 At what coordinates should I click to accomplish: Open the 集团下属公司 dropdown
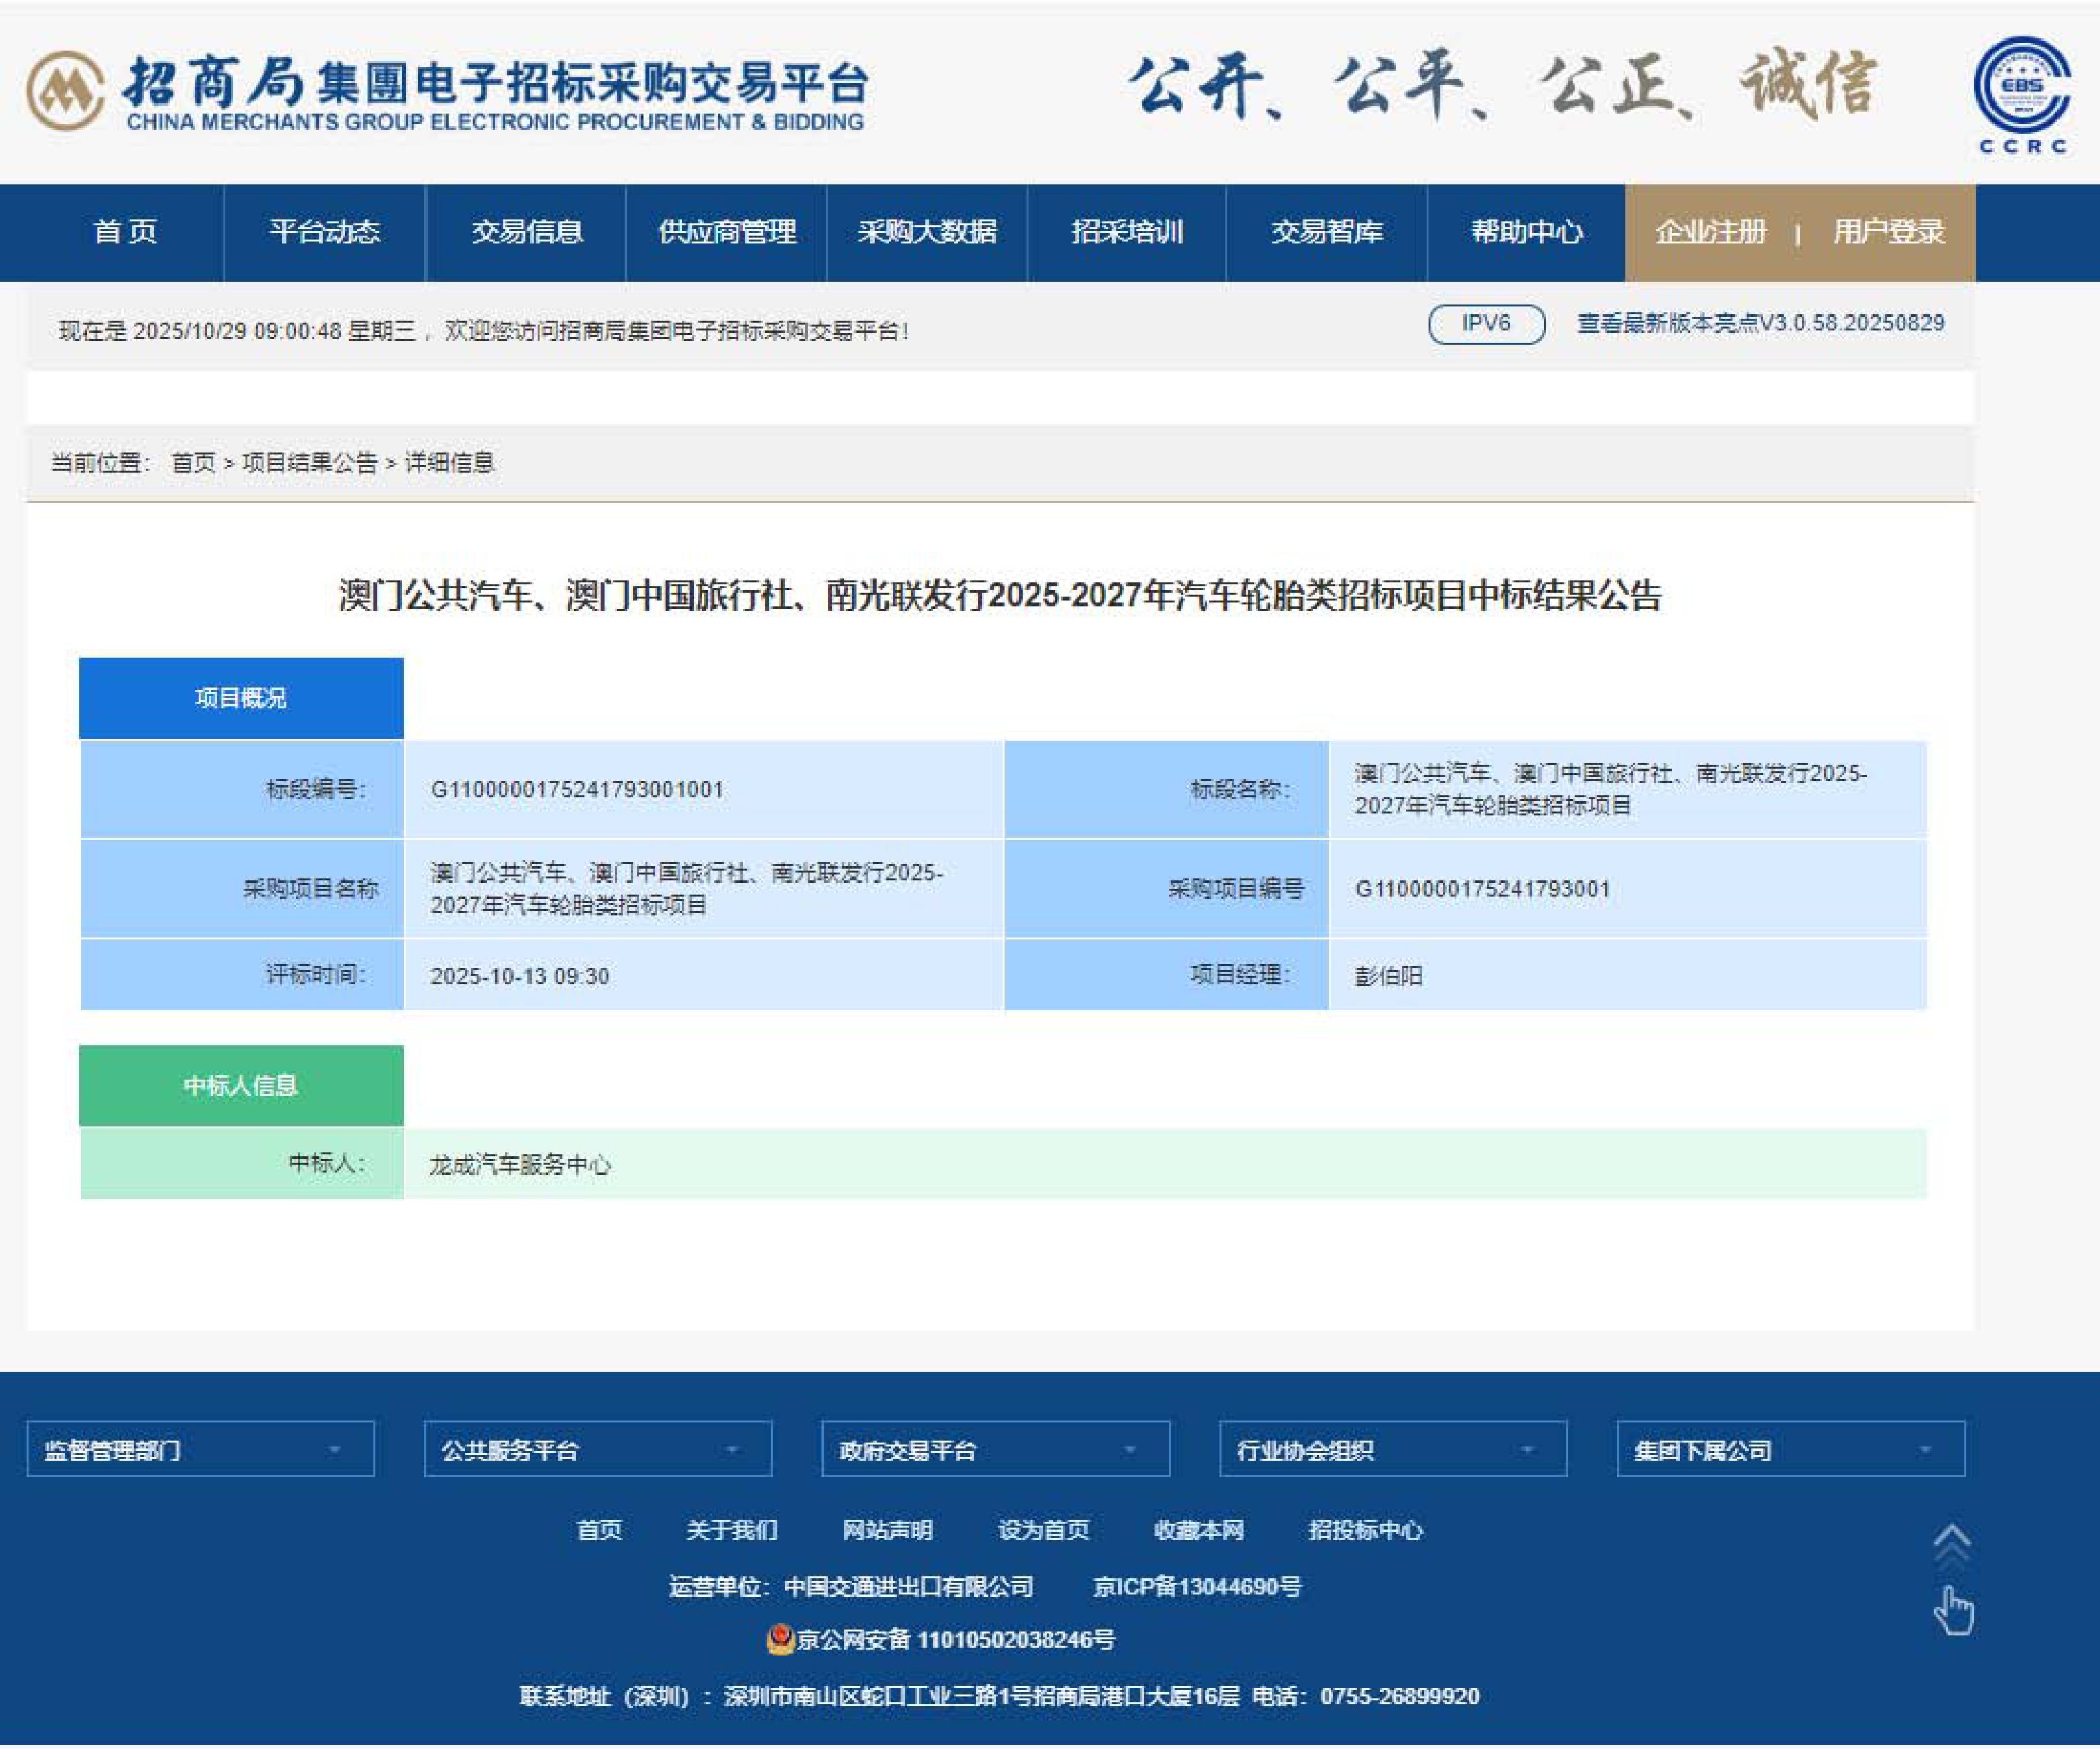1790,1449
